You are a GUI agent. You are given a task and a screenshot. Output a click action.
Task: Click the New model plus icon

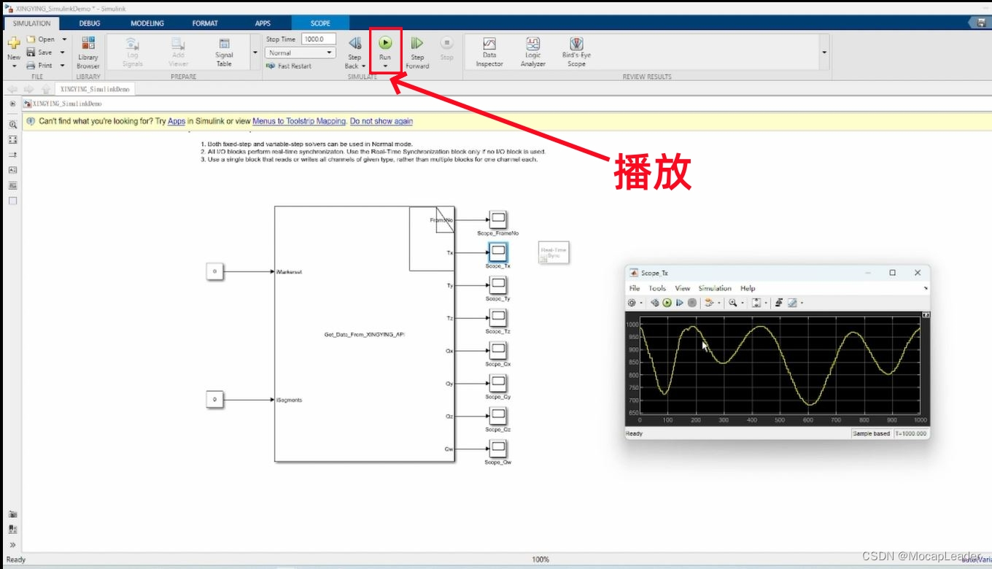pos(14,43)
